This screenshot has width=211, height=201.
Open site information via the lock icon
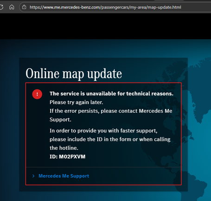24,7
